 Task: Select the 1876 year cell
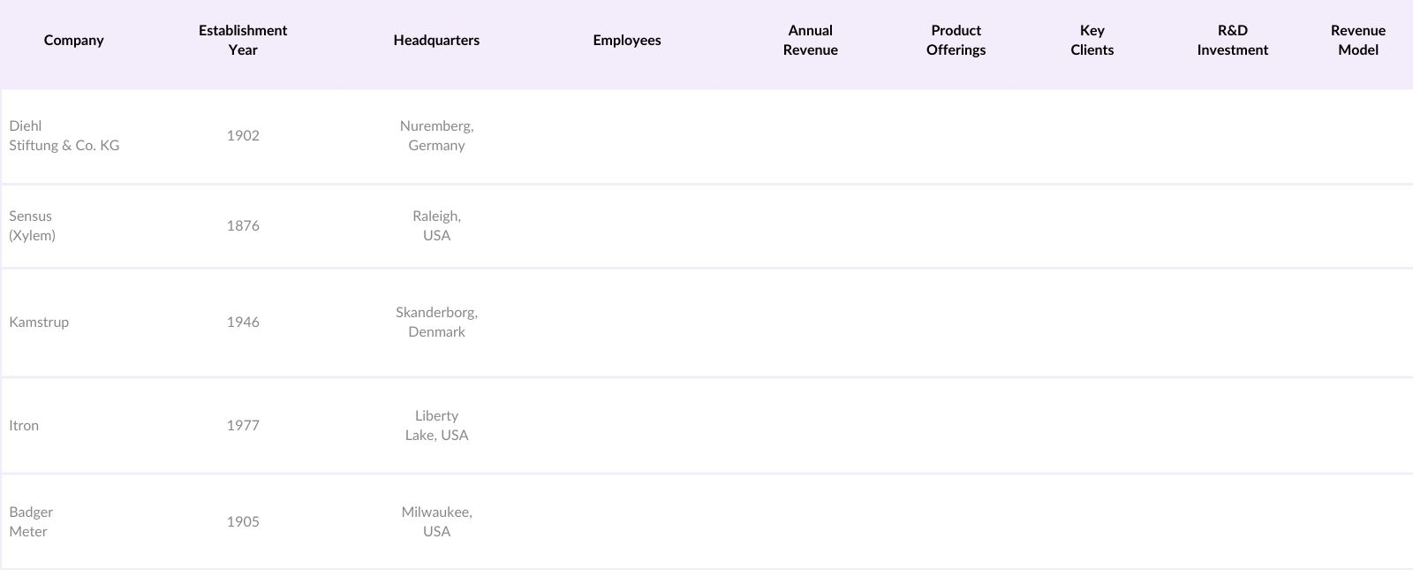coord(243,226)
